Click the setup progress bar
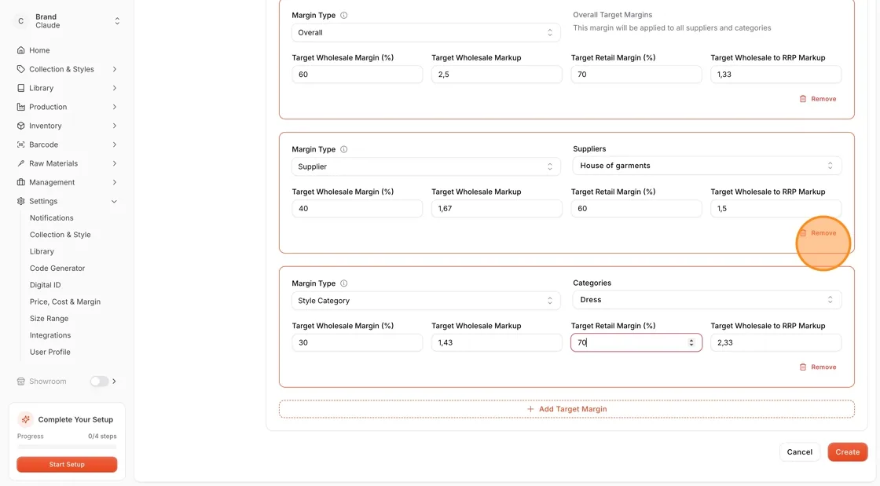 click(x=67, y=447)
